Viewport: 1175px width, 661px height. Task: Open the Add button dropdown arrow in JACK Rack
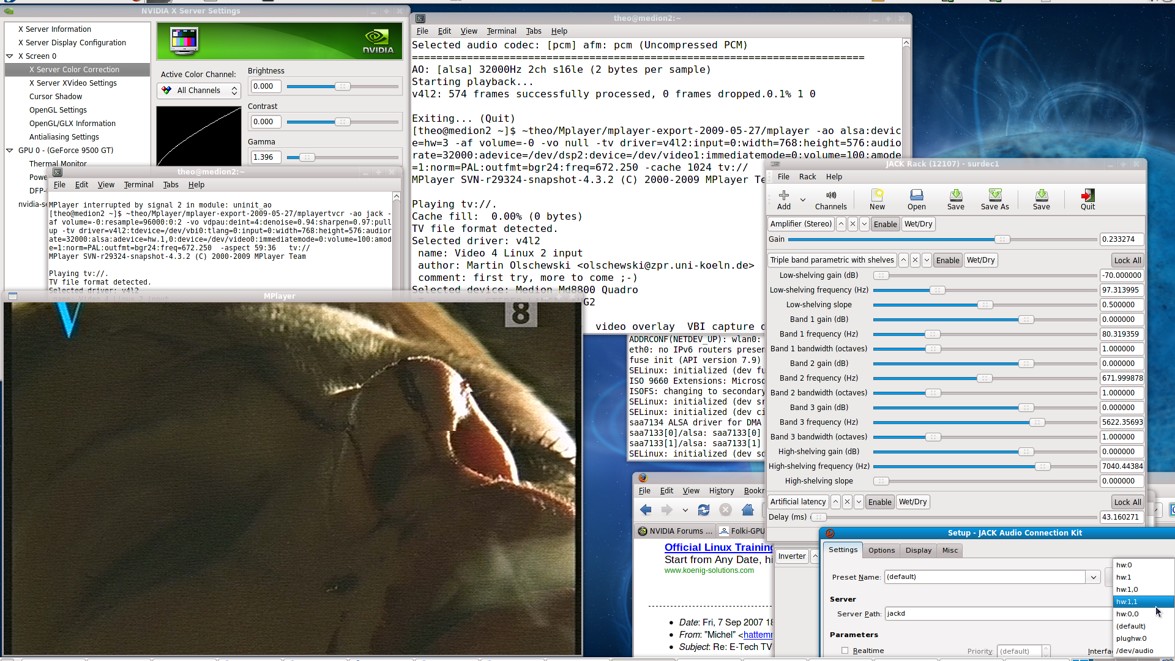pyautogui.click(x=803, y=200)
